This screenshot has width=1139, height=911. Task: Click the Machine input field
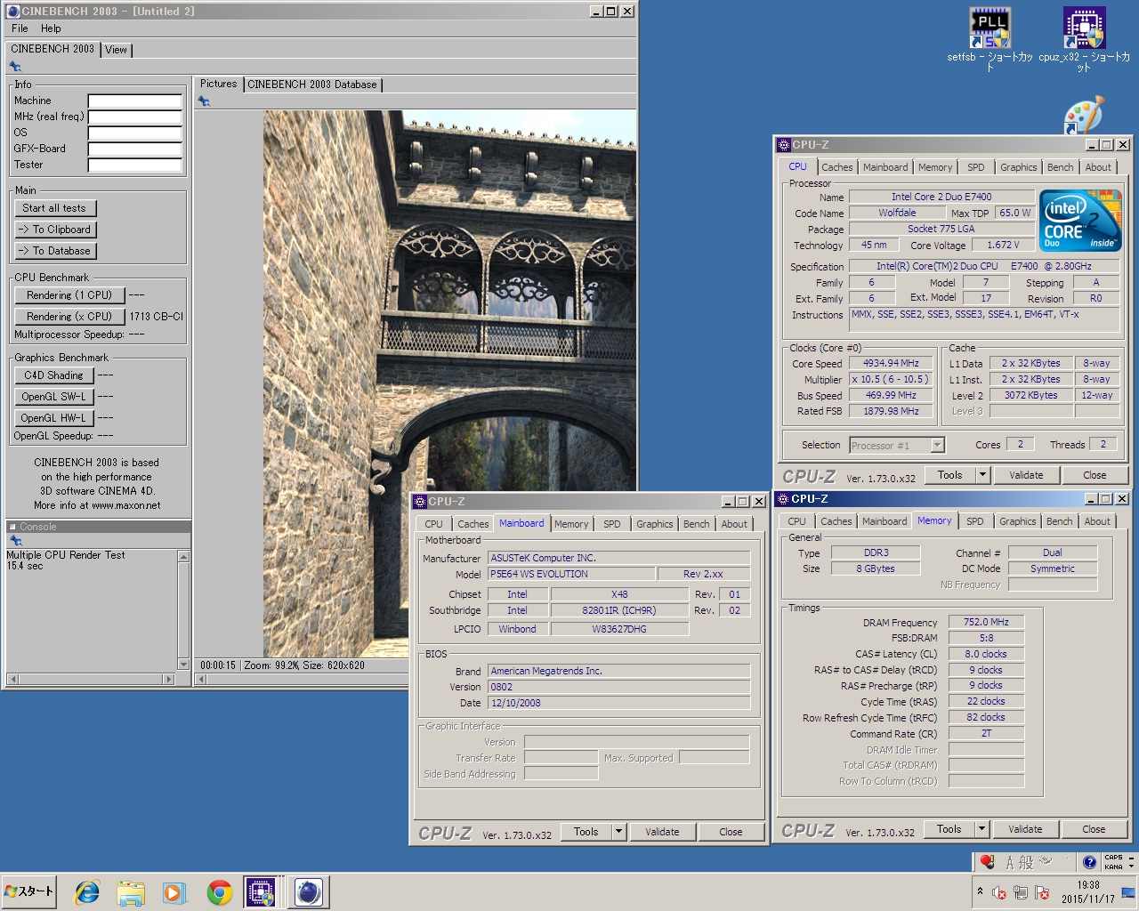click(135, 101)
